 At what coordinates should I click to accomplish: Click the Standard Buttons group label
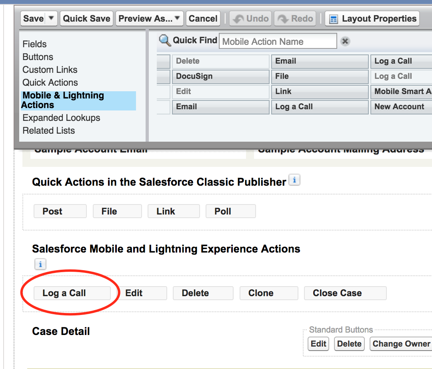[341, 330]
